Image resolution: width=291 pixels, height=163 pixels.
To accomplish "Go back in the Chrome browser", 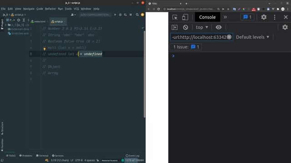I will click(x=149, y=9).
